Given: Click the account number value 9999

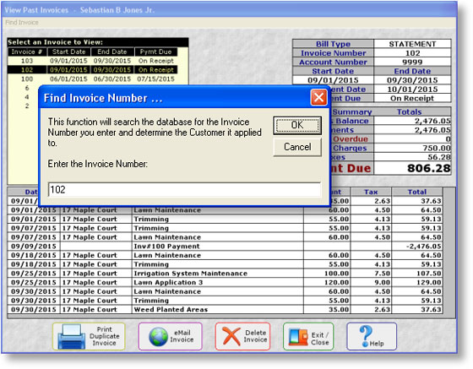Looking at the screenshot, I should tap(412, 62).
